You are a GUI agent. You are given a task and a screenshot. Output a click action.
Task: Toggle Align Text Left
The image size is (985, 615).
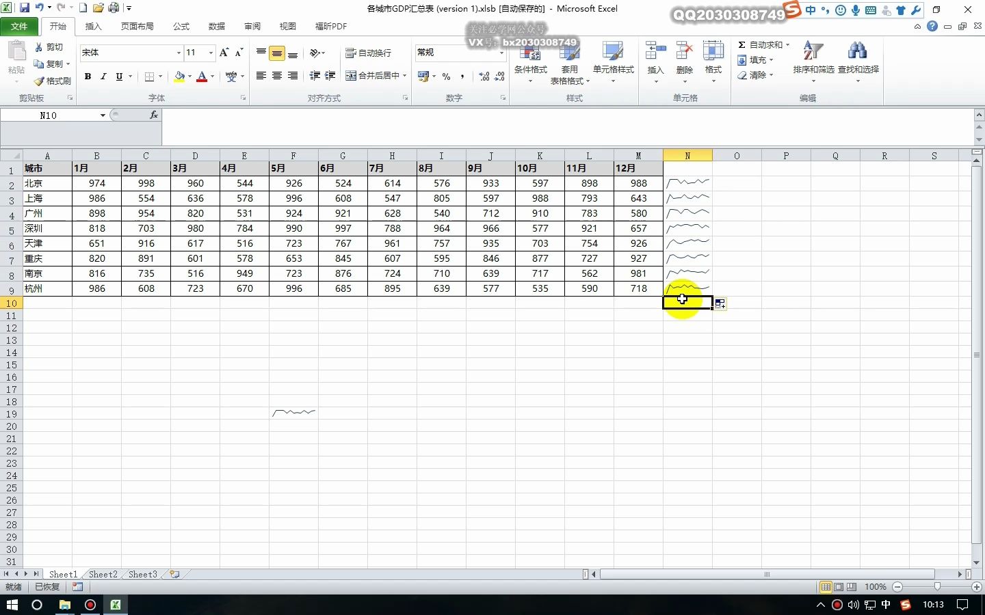[261, 76]
